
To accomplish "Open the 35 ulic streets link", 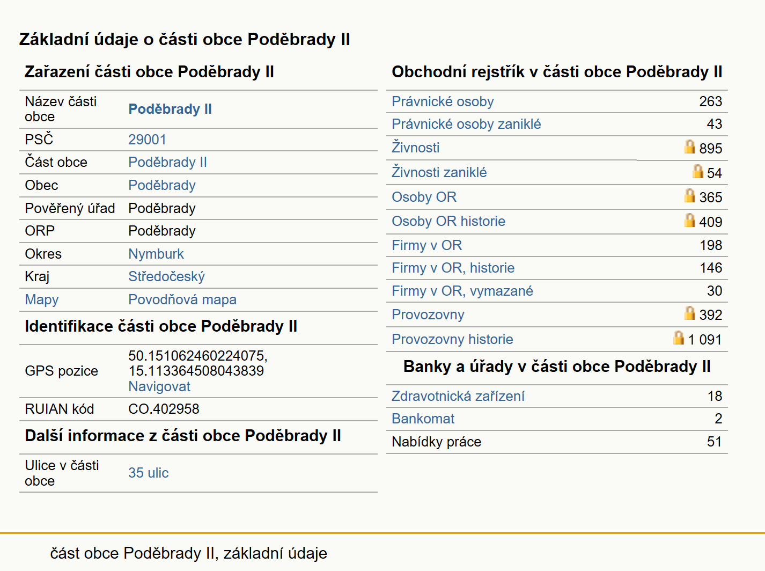I will click(x=148, y=473).
